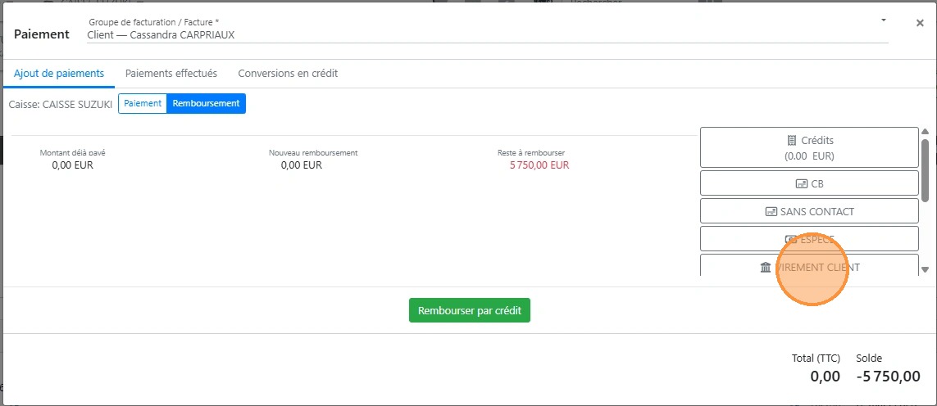Switch mode to Paiement
937x406 pixels.
point(143,104)
